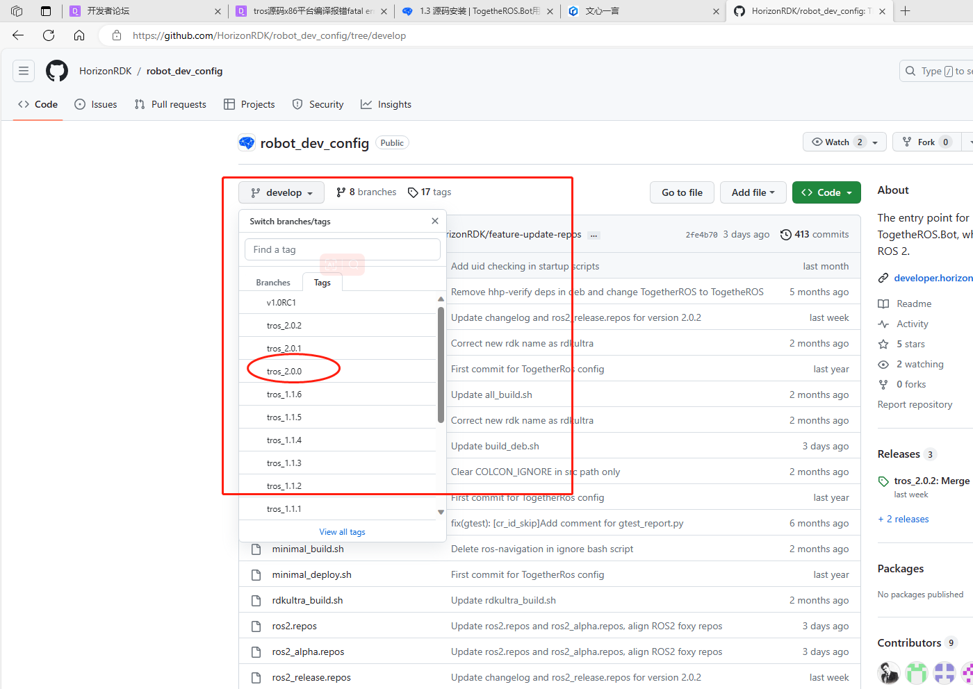The height and width of the screenshot is (689, 973).
Task: View the 2 watching list
Action: (911, 364)
